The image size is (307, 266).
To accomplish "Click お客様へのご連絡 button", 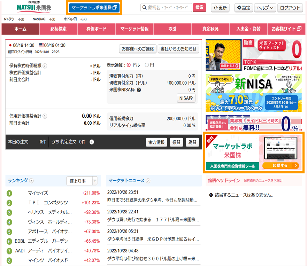I will (138, 49).
